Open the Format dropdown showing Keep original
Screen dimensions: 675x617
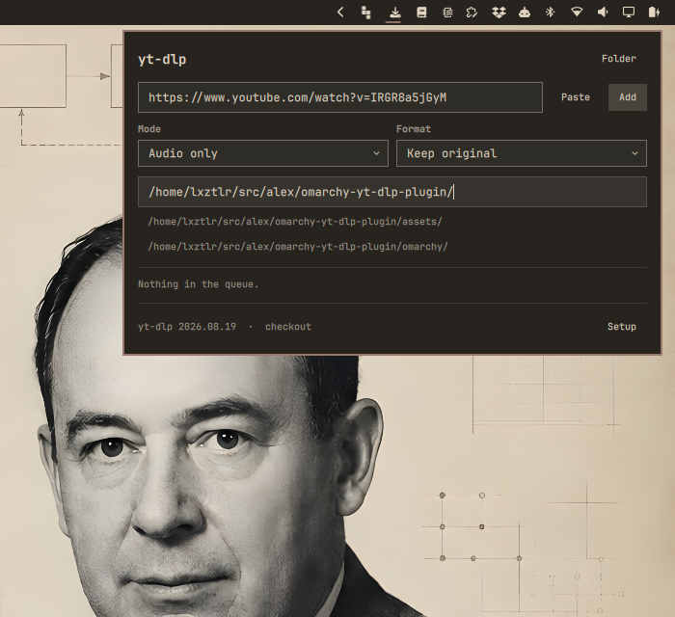click(x=522, y=153)
